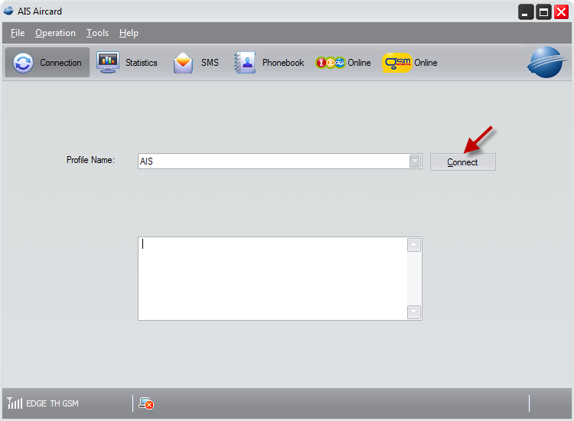The width and height of the screenshot is (574, 421).
Task: Open the SMS envelope icon
Action: 183,63
